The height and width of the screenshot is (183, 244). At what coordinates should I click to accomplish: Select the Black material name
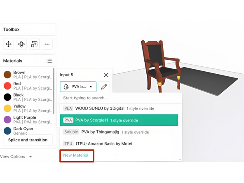tap(19, 95)
